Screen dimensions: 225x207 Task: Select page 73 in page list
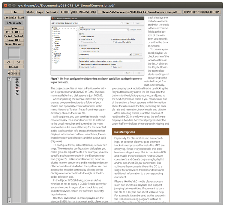pos(17,94)
